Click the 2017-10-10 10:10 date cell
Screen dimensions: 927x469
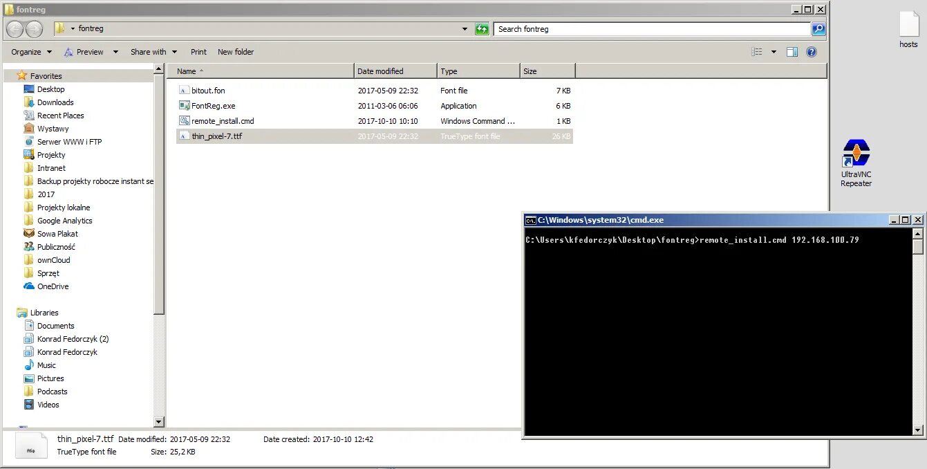tap(388, 121)
